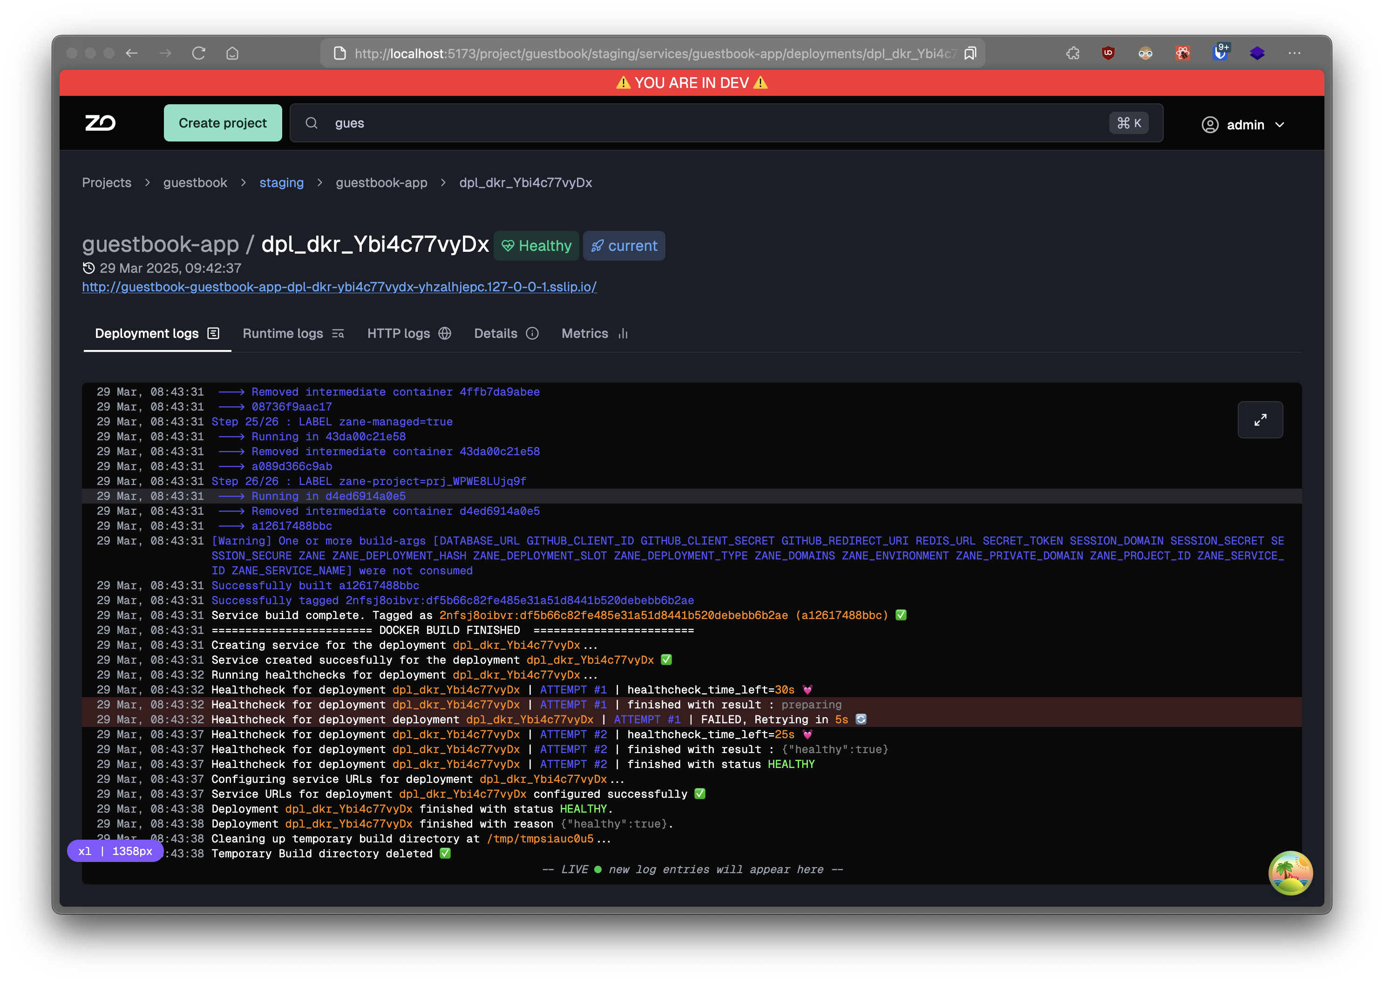
Task: Click the ZaneOps logo
Action: 100,123
